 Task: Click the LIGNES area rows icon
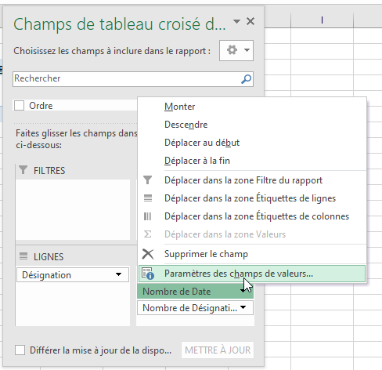23,256
